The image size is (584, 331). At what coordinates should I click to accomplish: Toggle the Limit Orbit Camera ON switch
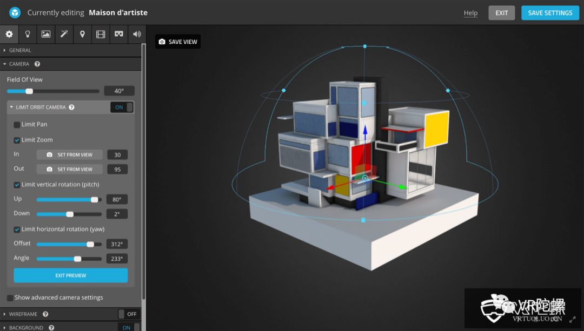click(x=122, y=107)
